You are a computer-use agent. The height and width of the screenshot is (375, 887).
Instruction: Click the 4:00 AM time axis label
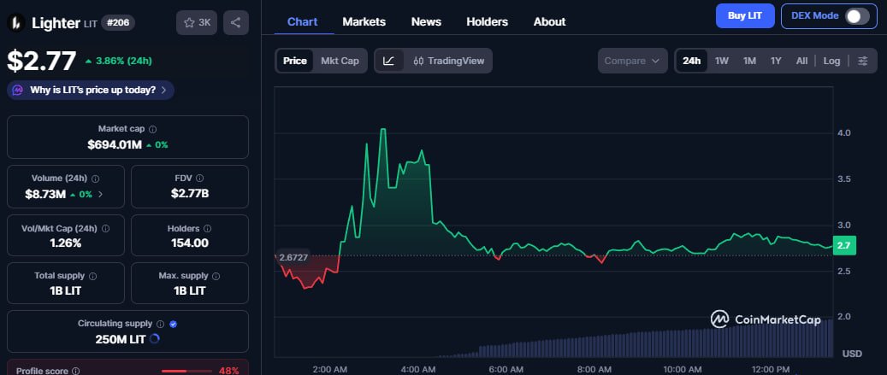(418, 369)
